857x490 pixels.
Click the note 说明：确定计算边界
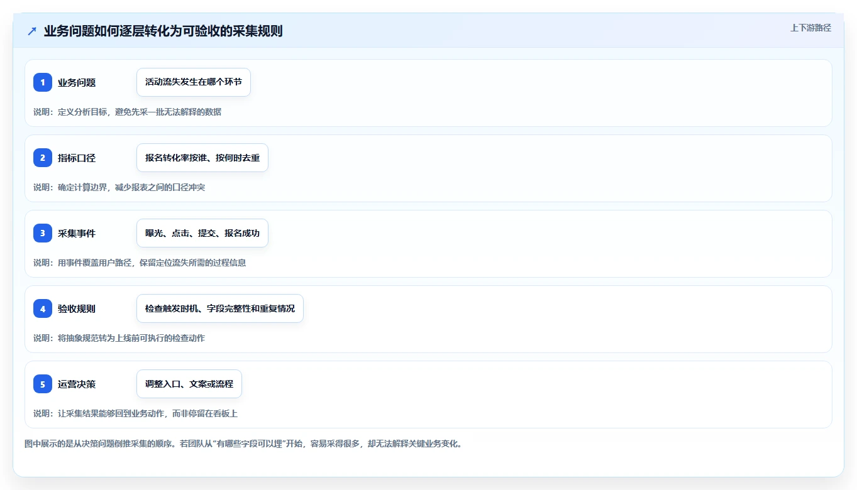[x=119, y=187]
